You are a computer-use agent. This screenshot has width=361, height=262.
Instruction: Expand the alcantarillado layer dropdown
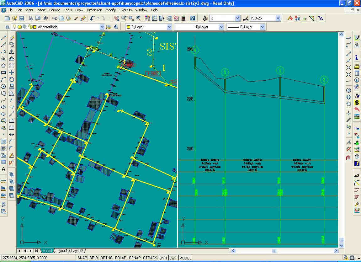(x=102, y=27)
